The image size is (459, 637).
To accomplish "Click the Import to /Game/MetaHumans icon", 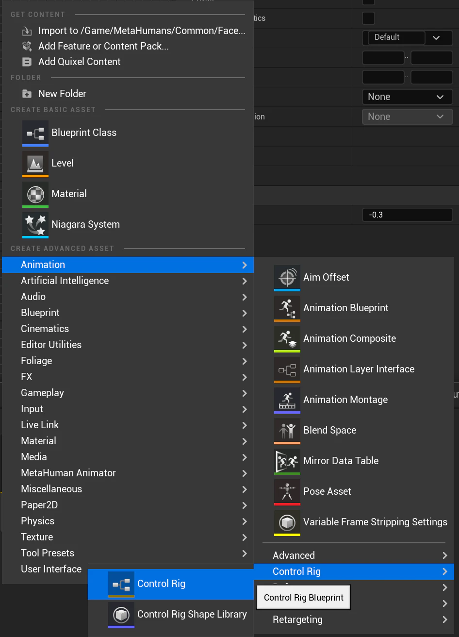I will [27, 31].
